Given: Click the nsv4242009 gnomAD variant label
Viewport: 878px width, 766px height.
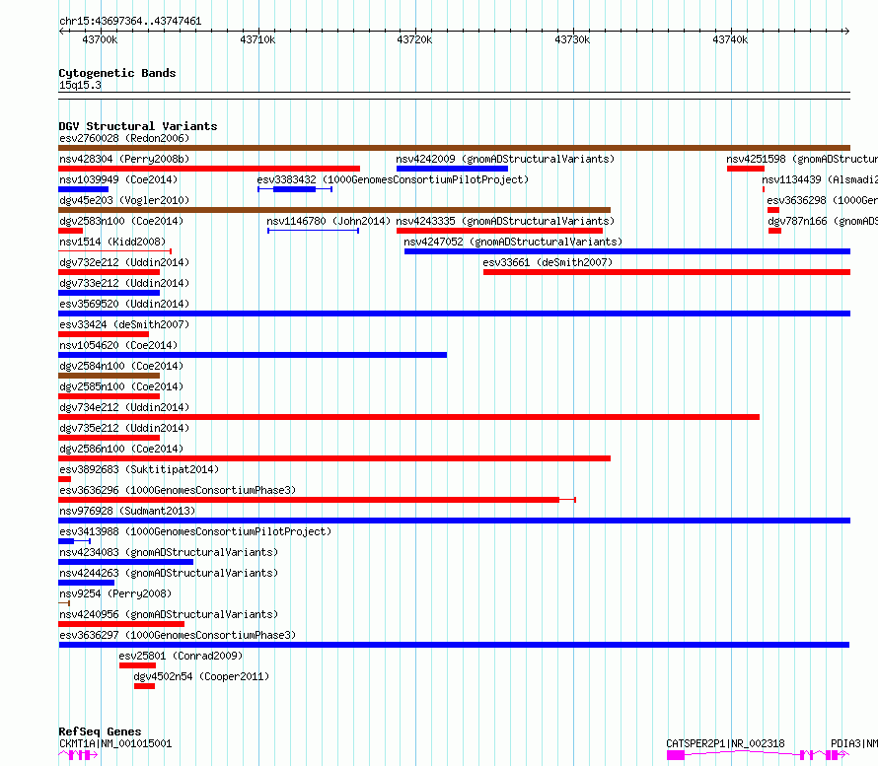Looking at the screenshot, I should pyautogui.click(x=505, y=159).
